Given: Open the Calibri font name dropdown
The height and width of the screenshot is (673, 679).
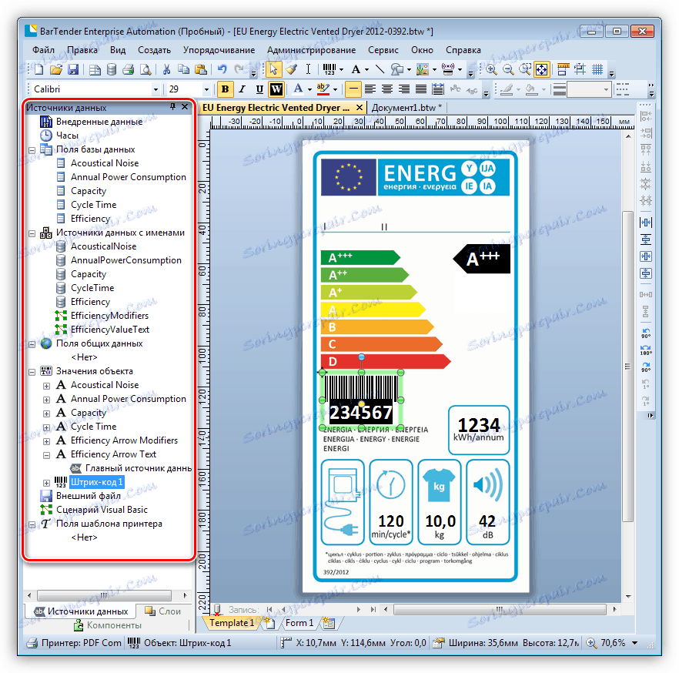Looking at the screenshot, I should [156, 89].
